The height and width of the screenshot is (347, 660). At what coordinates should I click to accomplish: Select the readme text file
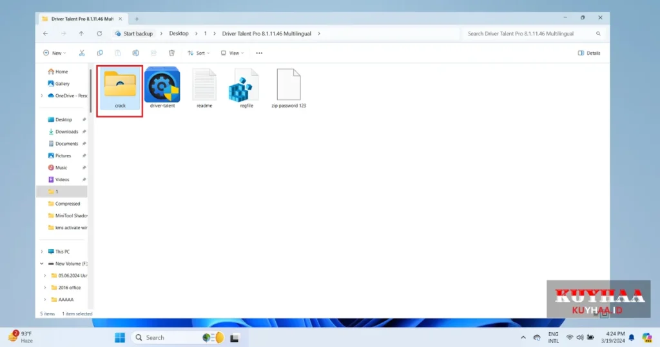tap(204, 88)
